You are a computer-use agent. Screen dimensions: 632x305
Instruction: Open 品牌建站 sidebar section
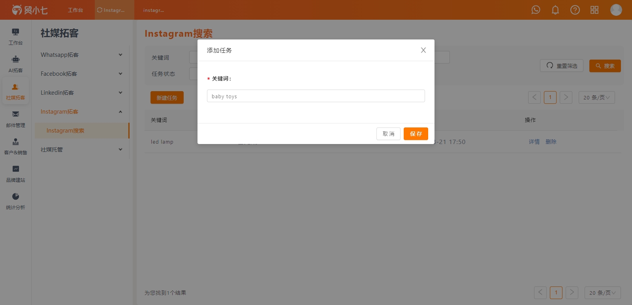tap(15, 174)
